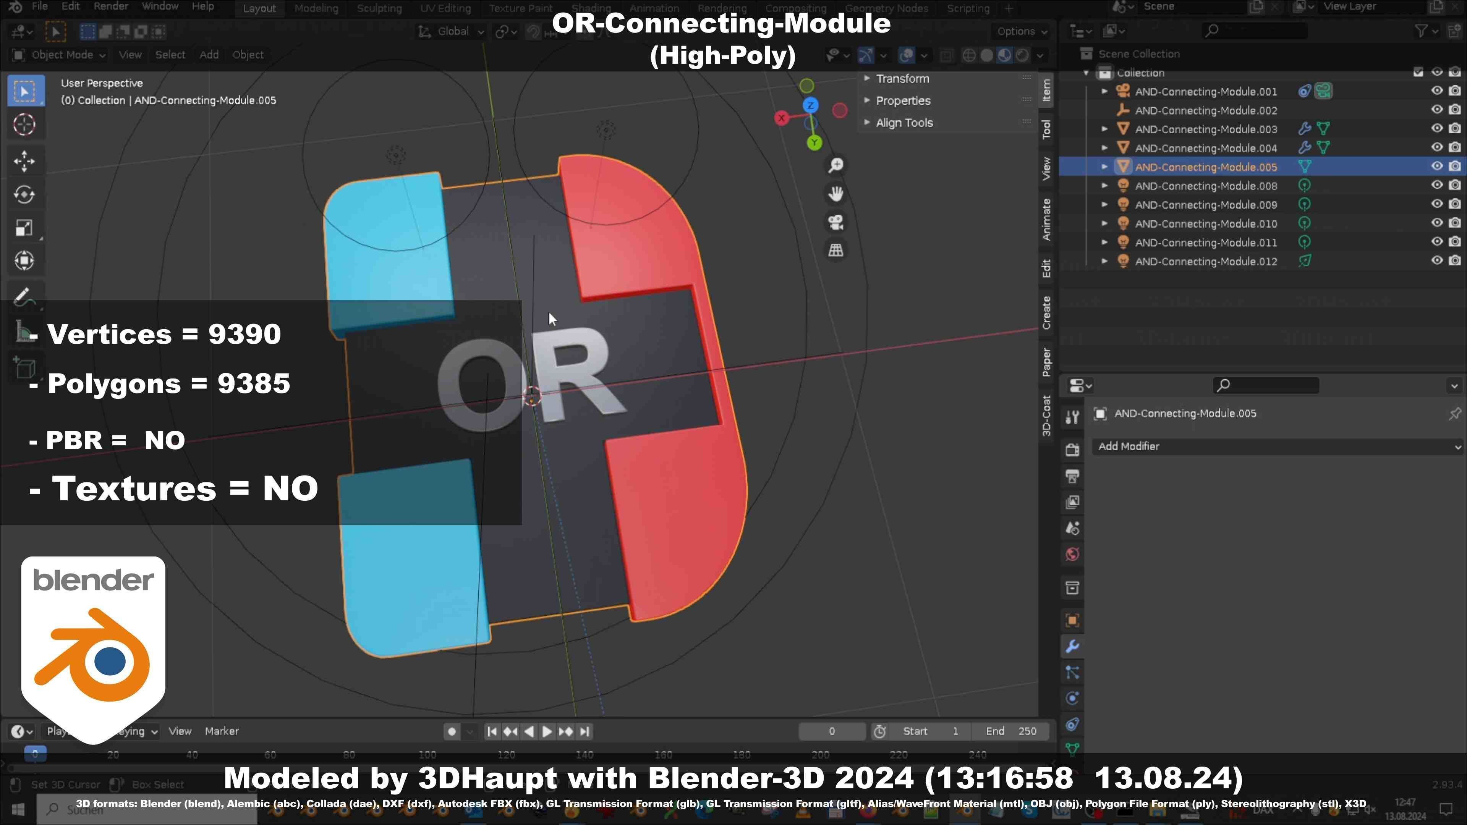Hide AND-Connecting-Module.001 in viewport
Viewport: 1467px width, 825px height.
pos(1437,91)
